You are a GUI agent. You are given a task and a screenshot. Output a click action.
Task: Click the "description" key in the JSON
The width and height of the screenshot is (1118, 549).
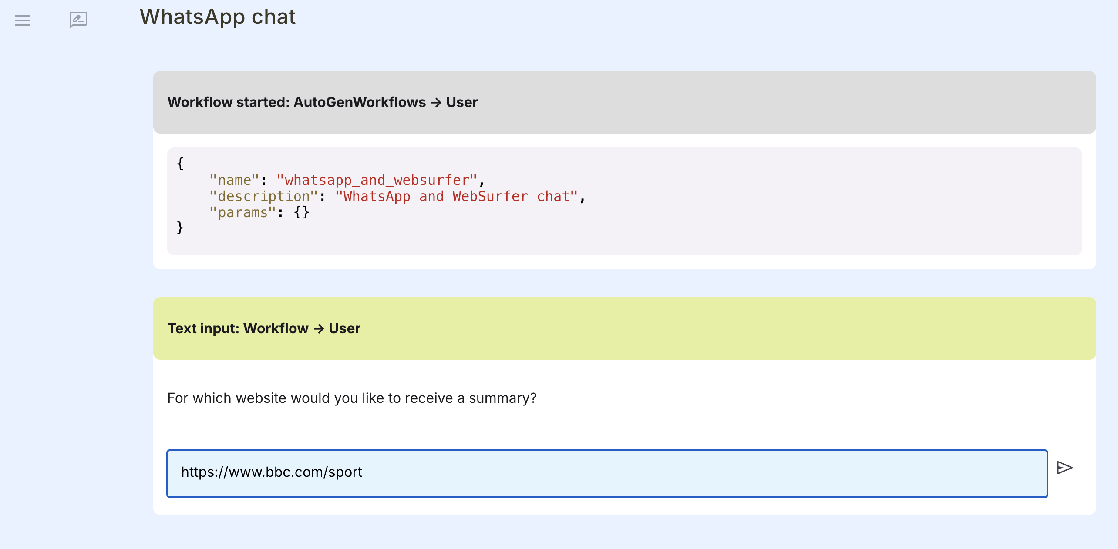coord(263,196)
